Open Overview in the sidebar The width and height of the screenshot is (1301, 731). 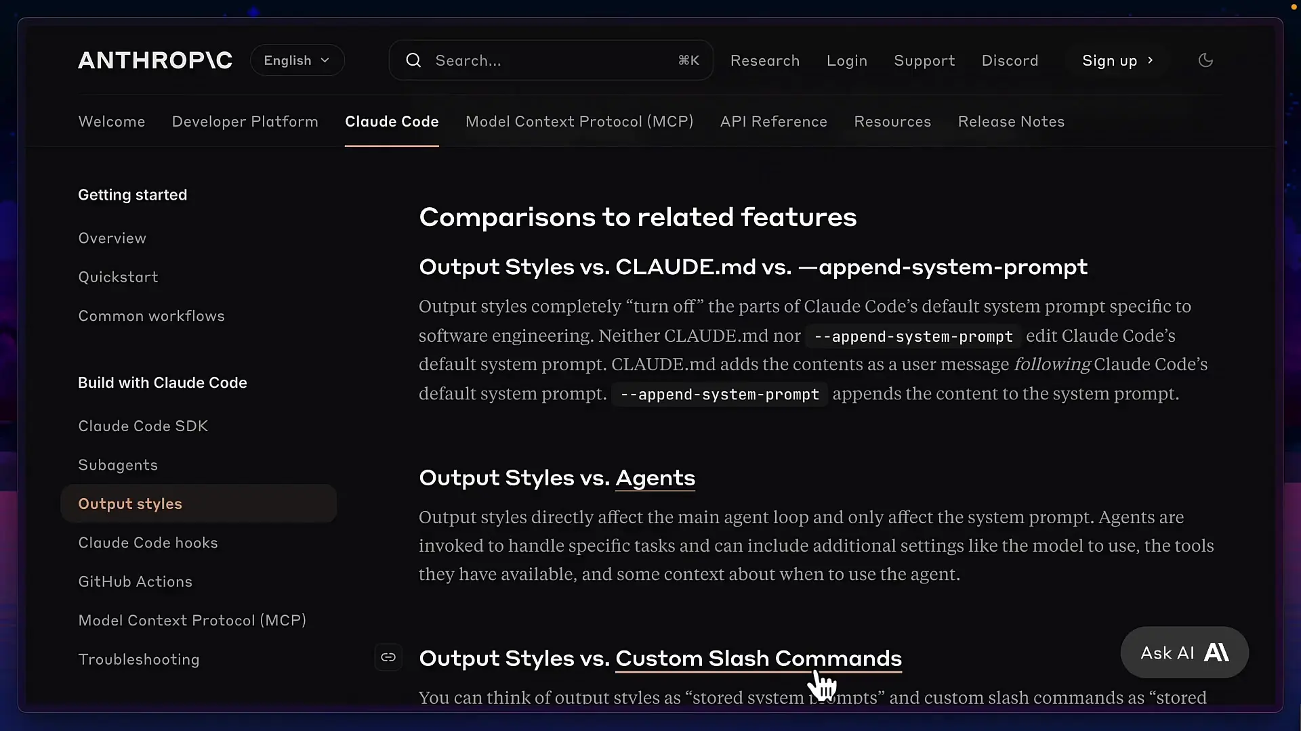(112, 238)
